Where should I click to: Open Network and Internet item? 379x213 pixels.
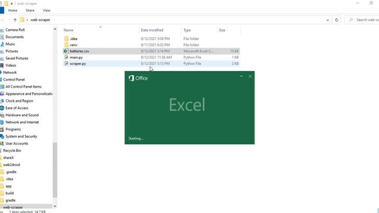[x=22, y=122]
